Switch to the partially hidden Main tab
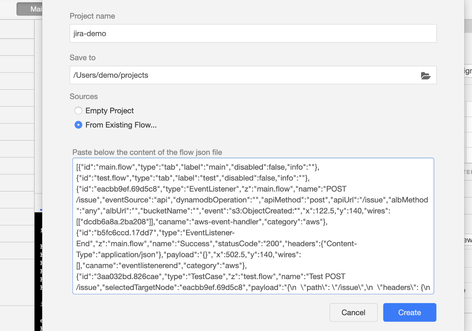 click(30, 9)
